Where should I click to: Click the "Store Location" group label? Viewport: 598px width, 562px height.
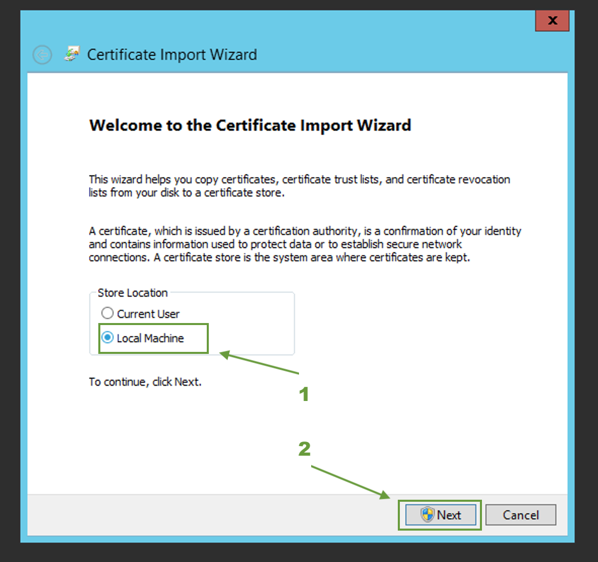tap(133, 293)
